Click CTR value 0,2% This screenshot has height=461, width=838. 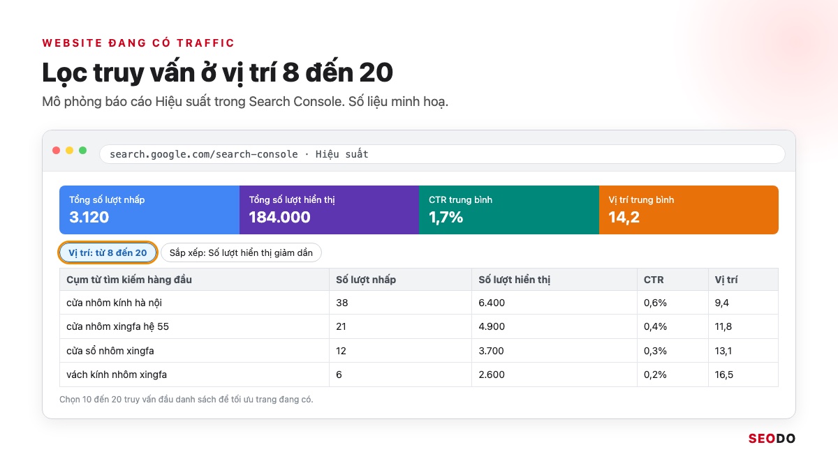pos(655,375)
